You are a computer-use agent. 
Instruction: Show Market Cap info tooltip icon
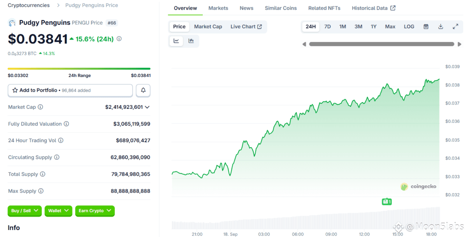(40, 107)
